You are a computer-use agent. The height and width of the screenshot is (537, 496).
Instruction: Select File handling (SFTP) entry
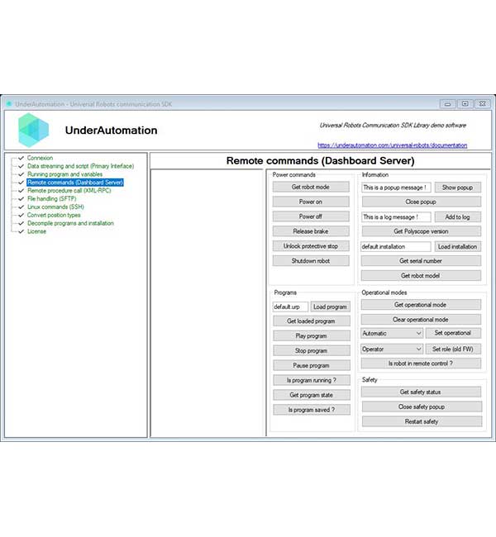(x=52, y=198)
